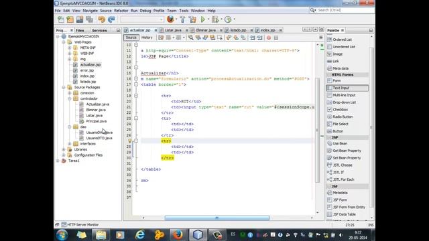Expand the Libraries node
429x241 pixels.
[x=64, y=149]
